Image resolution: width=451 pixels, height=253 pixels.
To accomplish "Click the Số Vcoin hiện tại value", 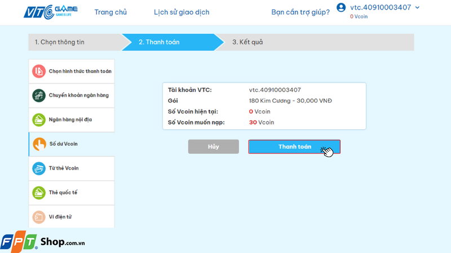I will pyautogui.click(x=259, y=111).
